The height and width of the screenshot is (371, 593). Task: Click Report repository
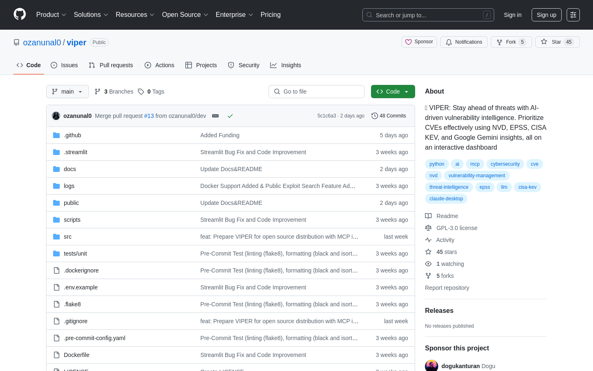coord(447,288)
